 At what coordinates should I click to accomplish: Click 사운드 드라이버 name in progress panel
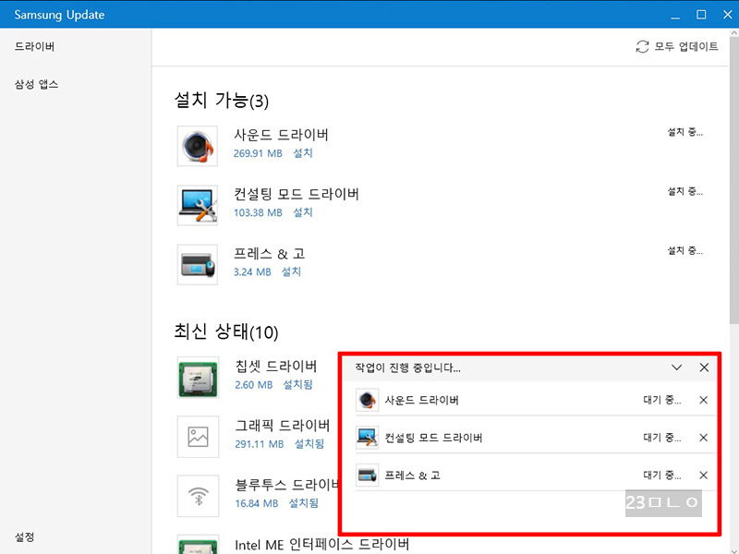coord(422,400)
